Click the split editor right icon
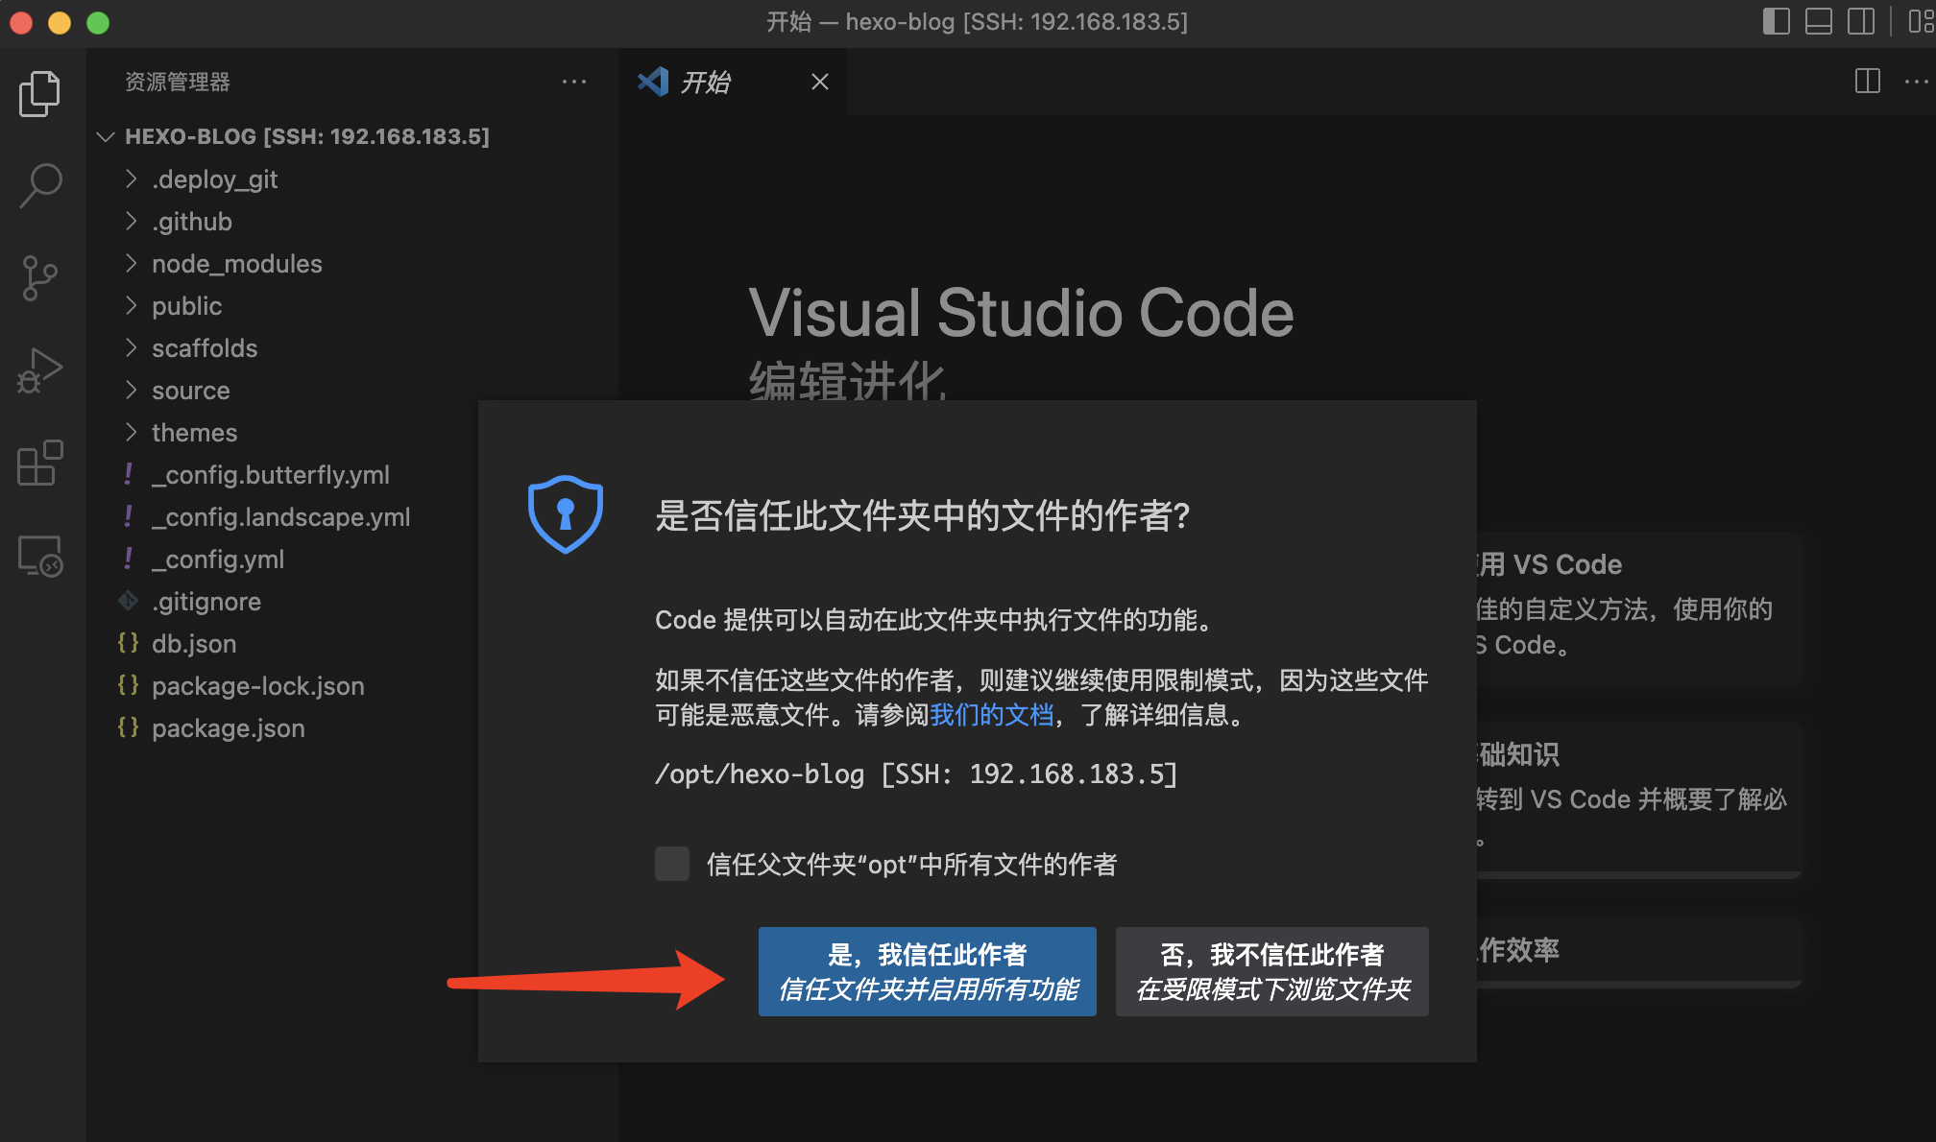The image size is (1936, 1142). (1867, 82)
